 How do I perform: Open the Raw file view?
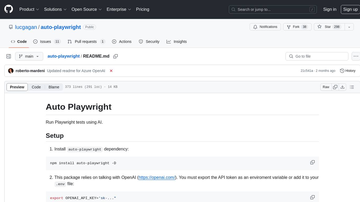[326, 87]
